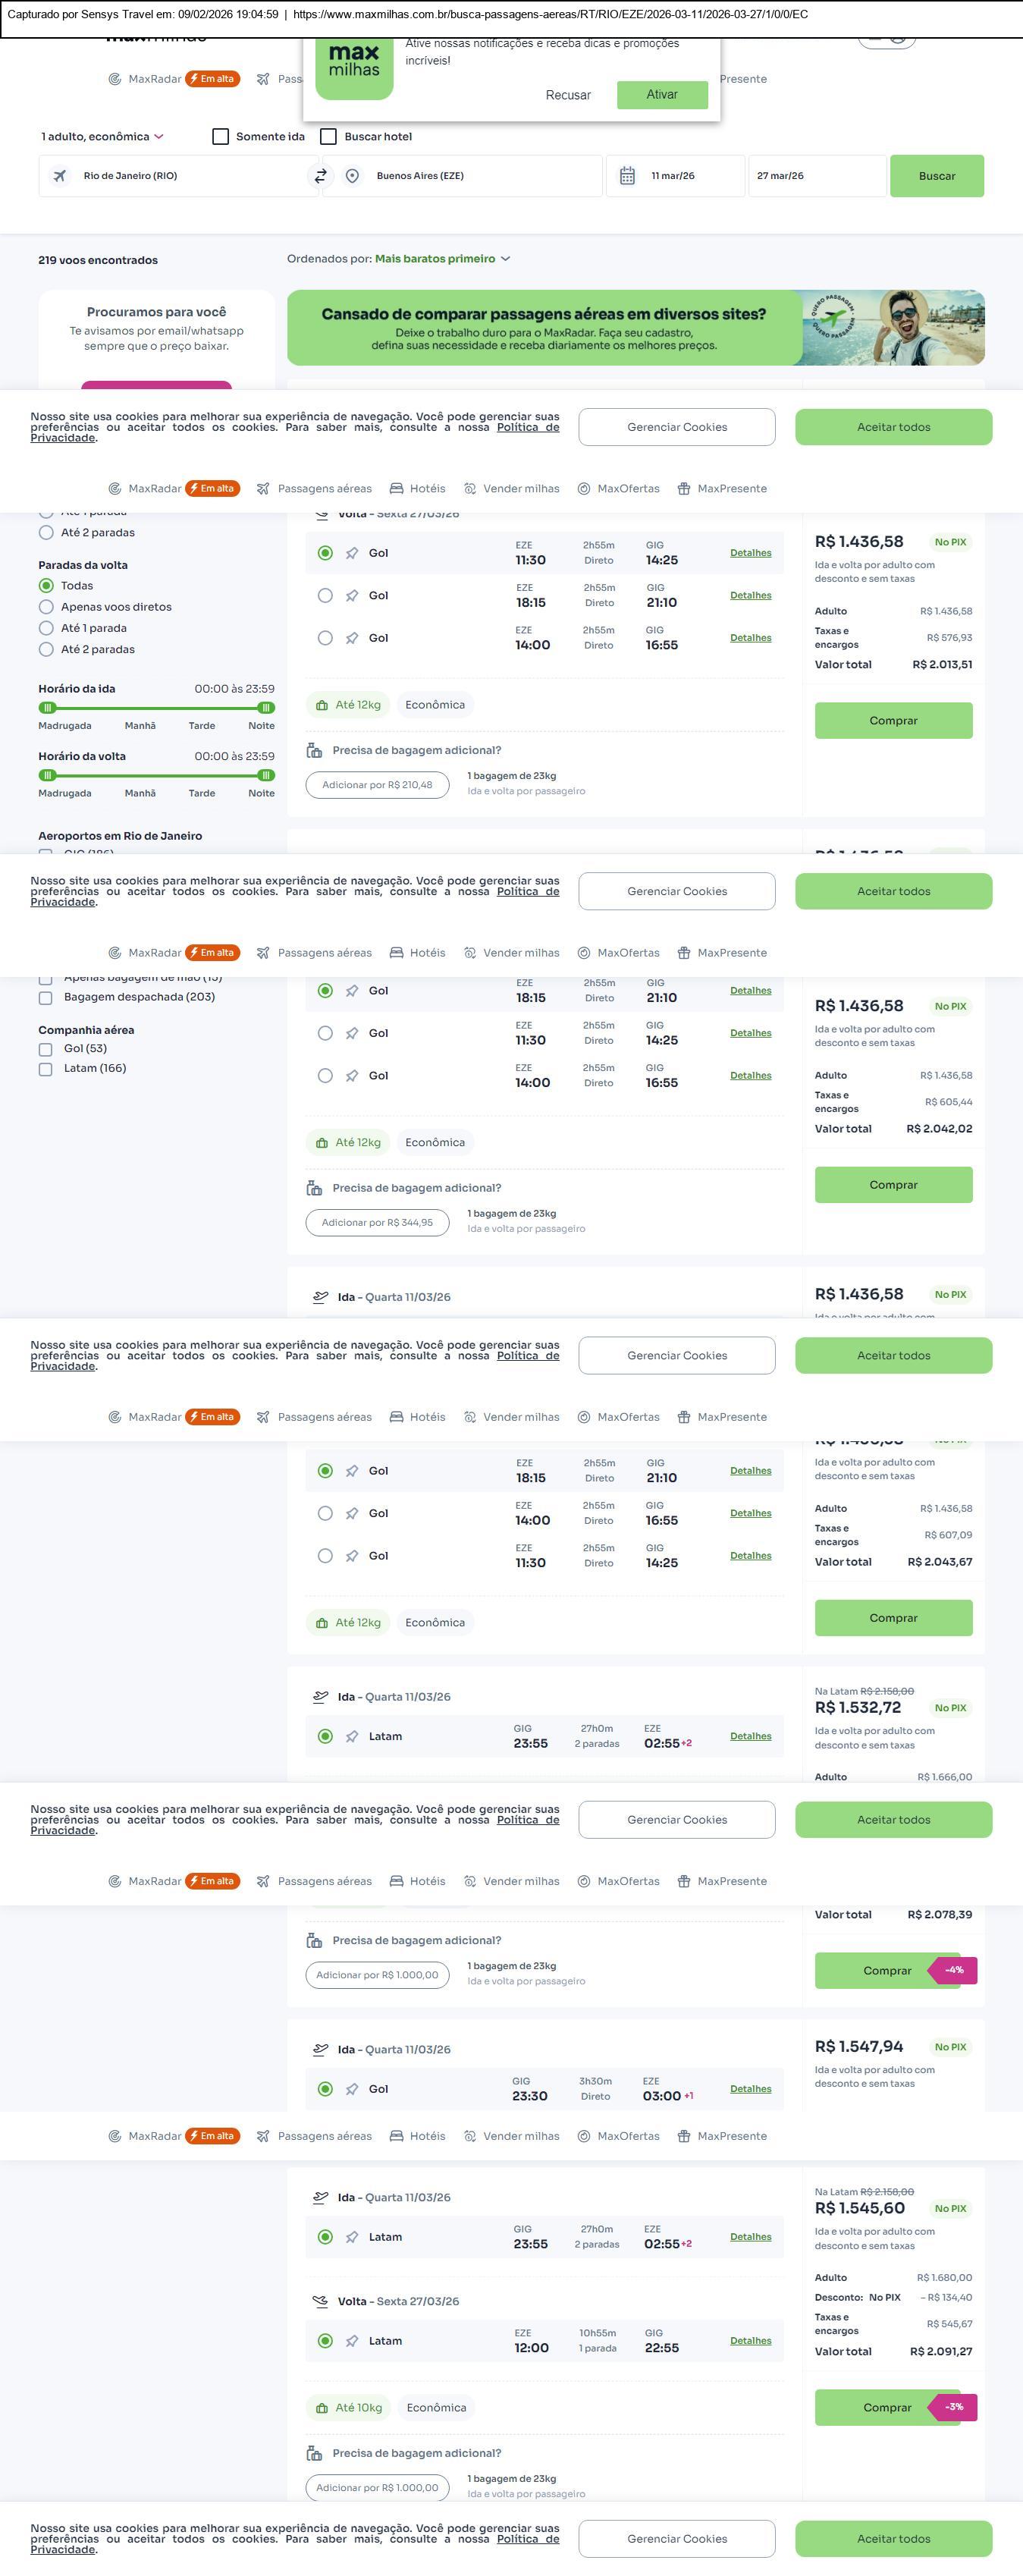Click the calendar icon beside departure date
The width and height of the screenshot is (1023, 2576).
(x=627, y=176)
